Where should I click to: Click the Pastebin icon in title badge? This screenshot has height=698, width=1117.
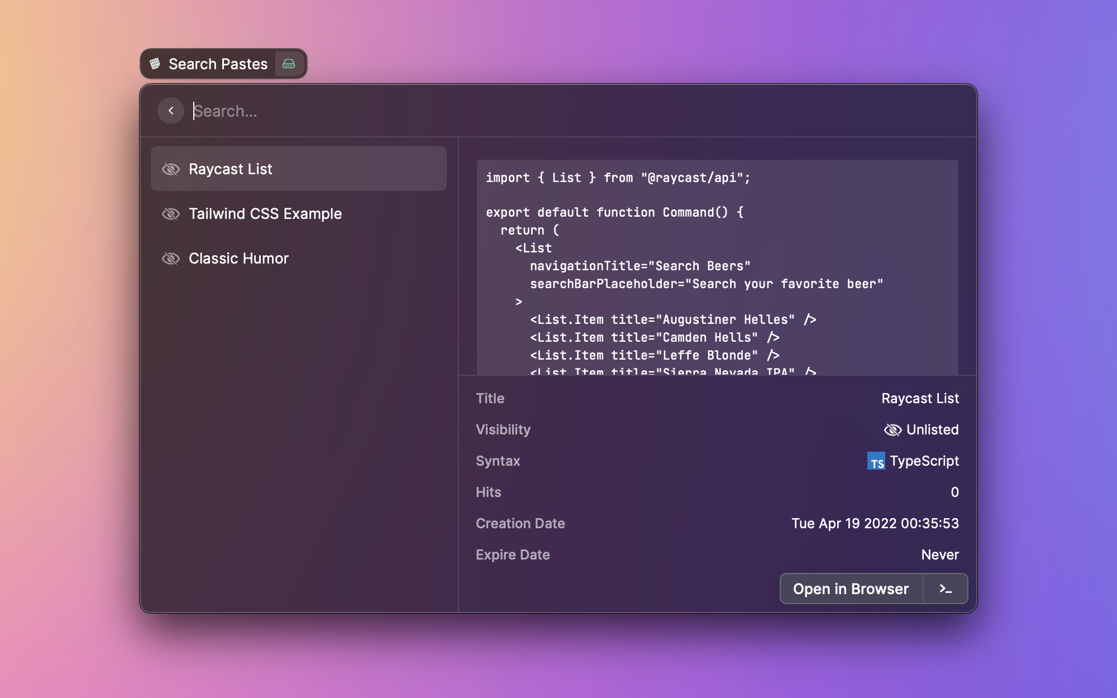(x=155, y=64)
